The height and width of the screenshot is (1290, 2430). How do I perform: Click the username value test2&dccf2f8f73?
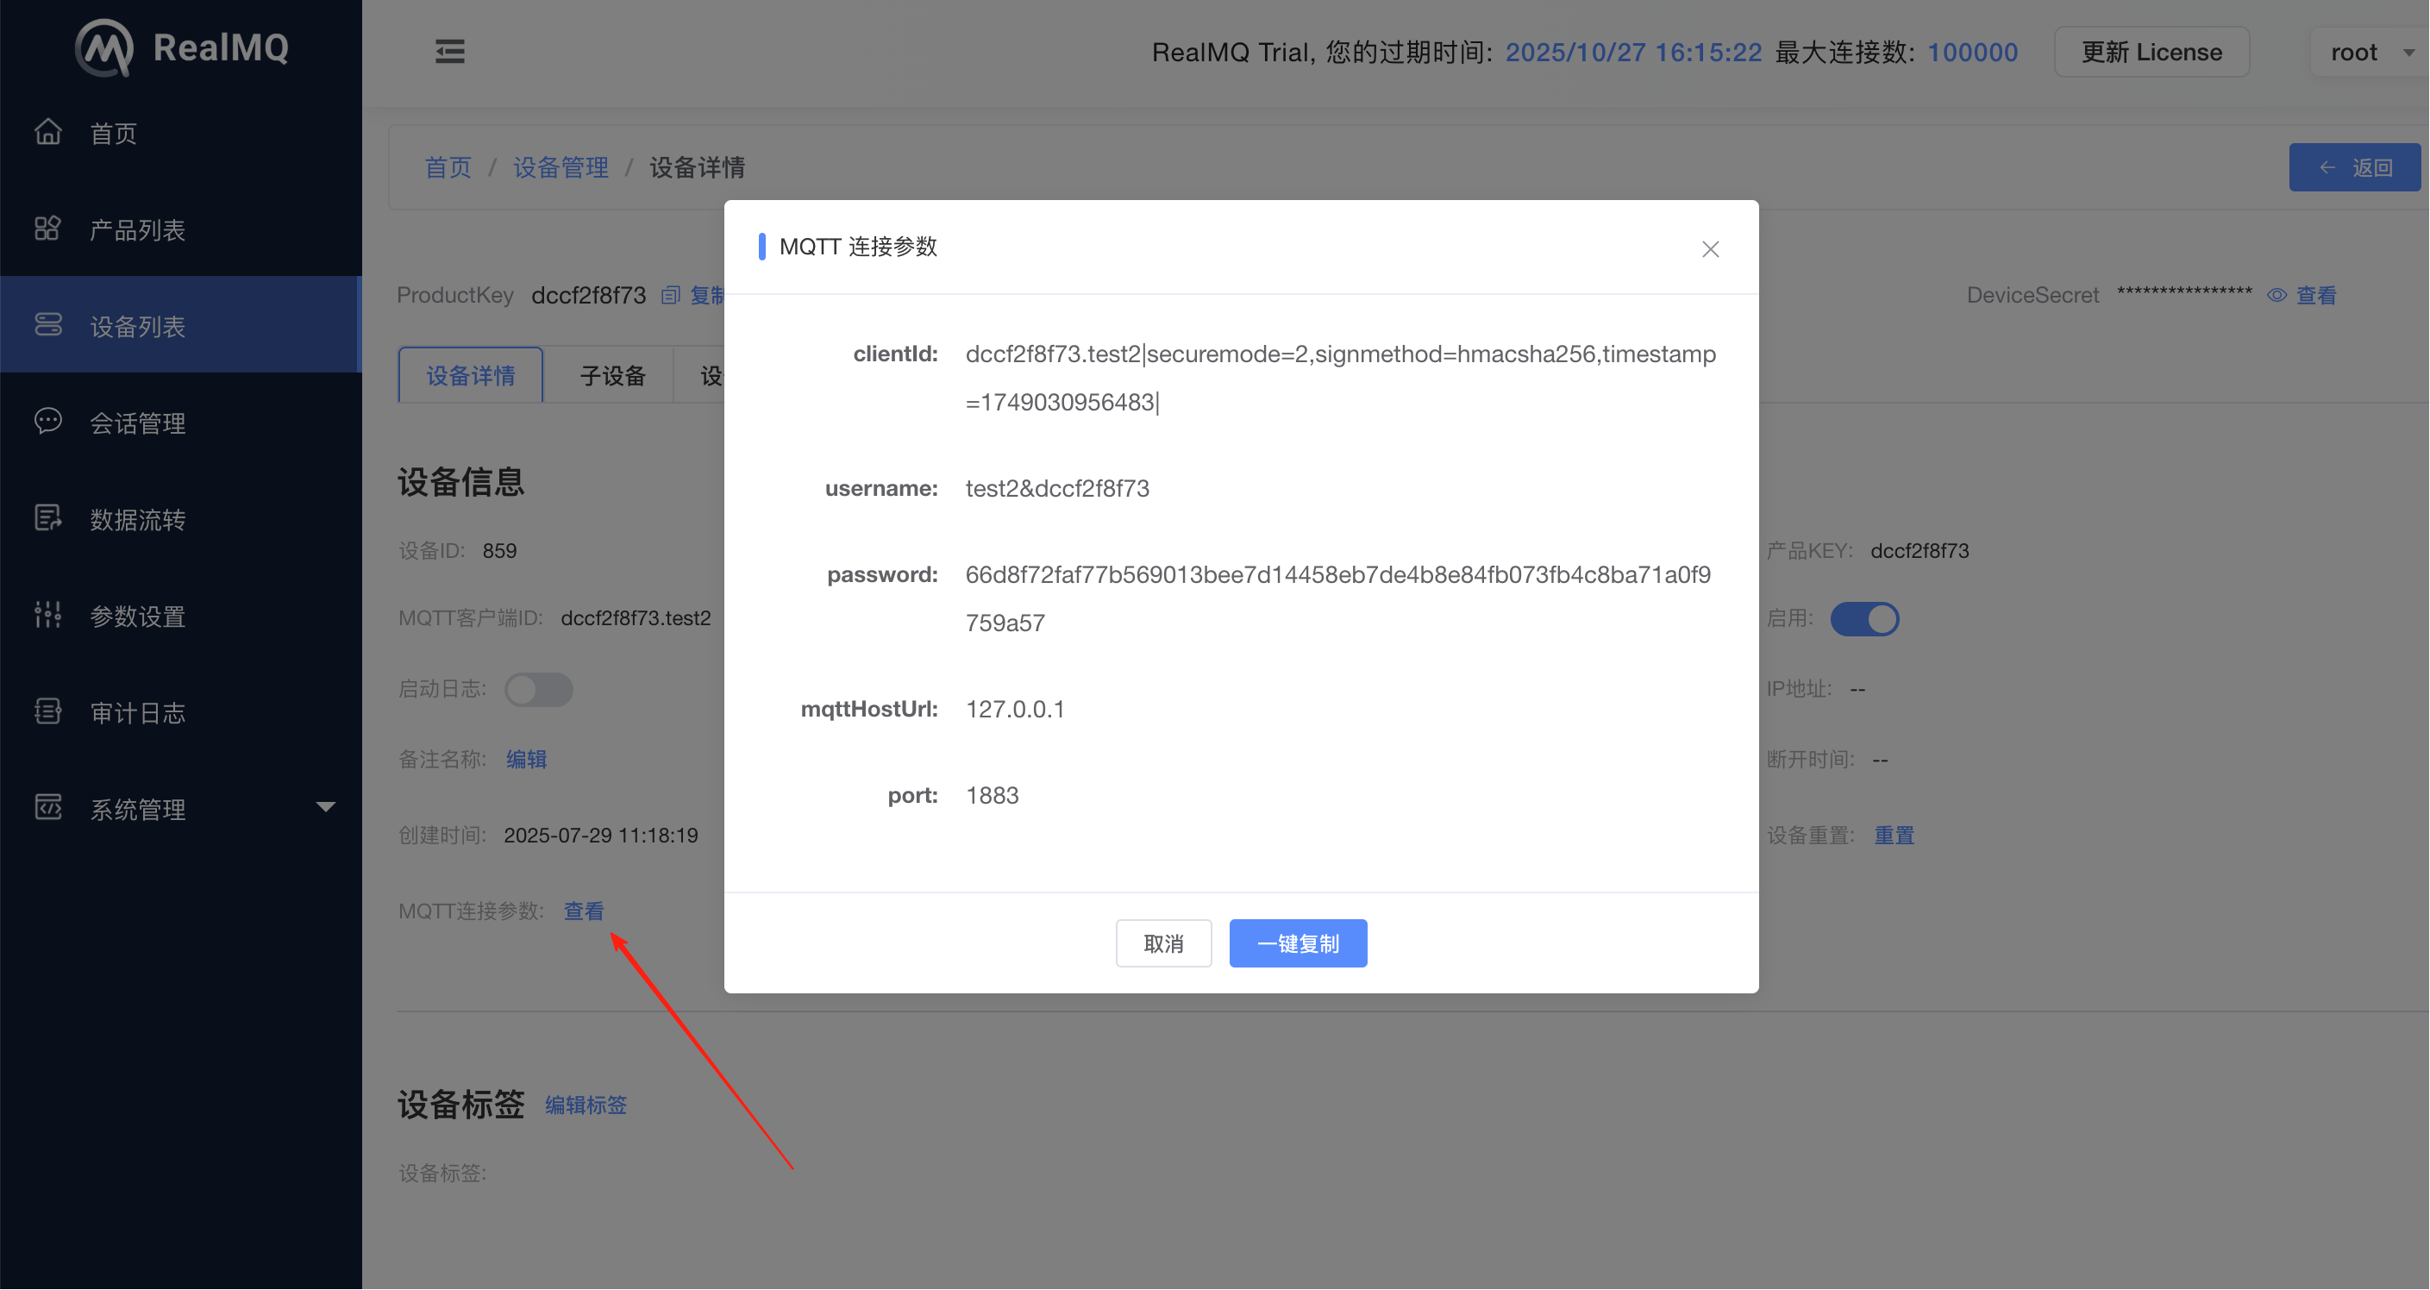click(x=1056, y=488)
